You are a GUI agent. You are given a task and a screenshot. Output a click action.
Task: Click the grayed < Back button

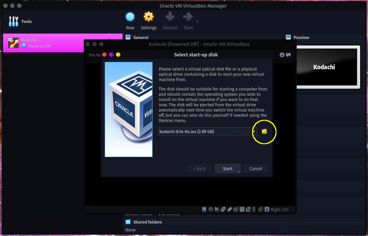(x=199, y=169)
